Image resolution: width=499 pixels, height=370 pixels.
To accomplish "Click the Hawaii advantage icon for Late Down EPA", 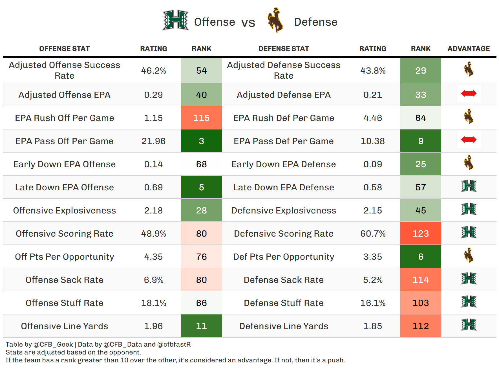I will click(469, 186).
